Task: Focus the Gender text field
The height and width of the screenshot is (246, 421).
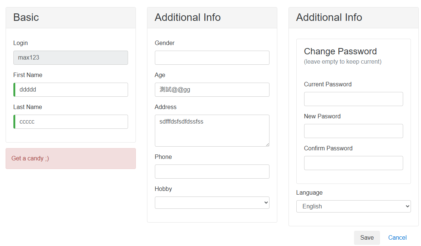Action: 212,58
